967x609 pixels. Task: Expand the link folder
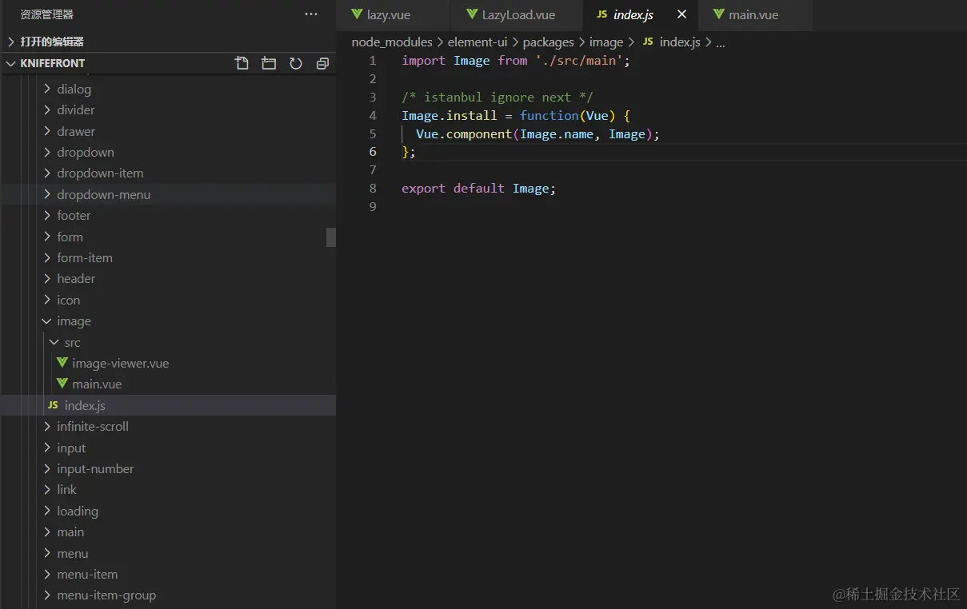(x=168, y=489)
